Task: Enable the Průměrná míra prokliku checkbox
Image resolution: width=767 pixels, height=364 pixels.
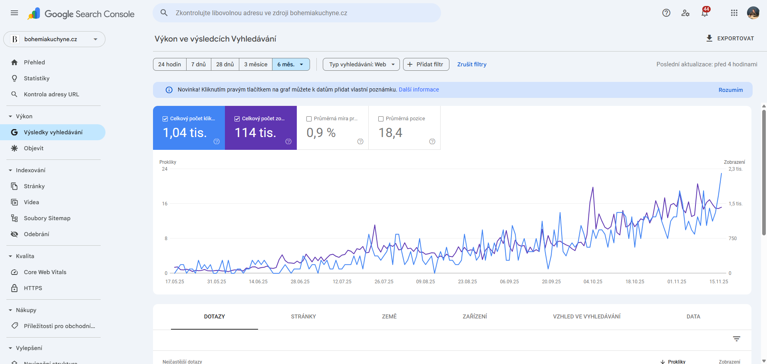Action: [309, 119]
